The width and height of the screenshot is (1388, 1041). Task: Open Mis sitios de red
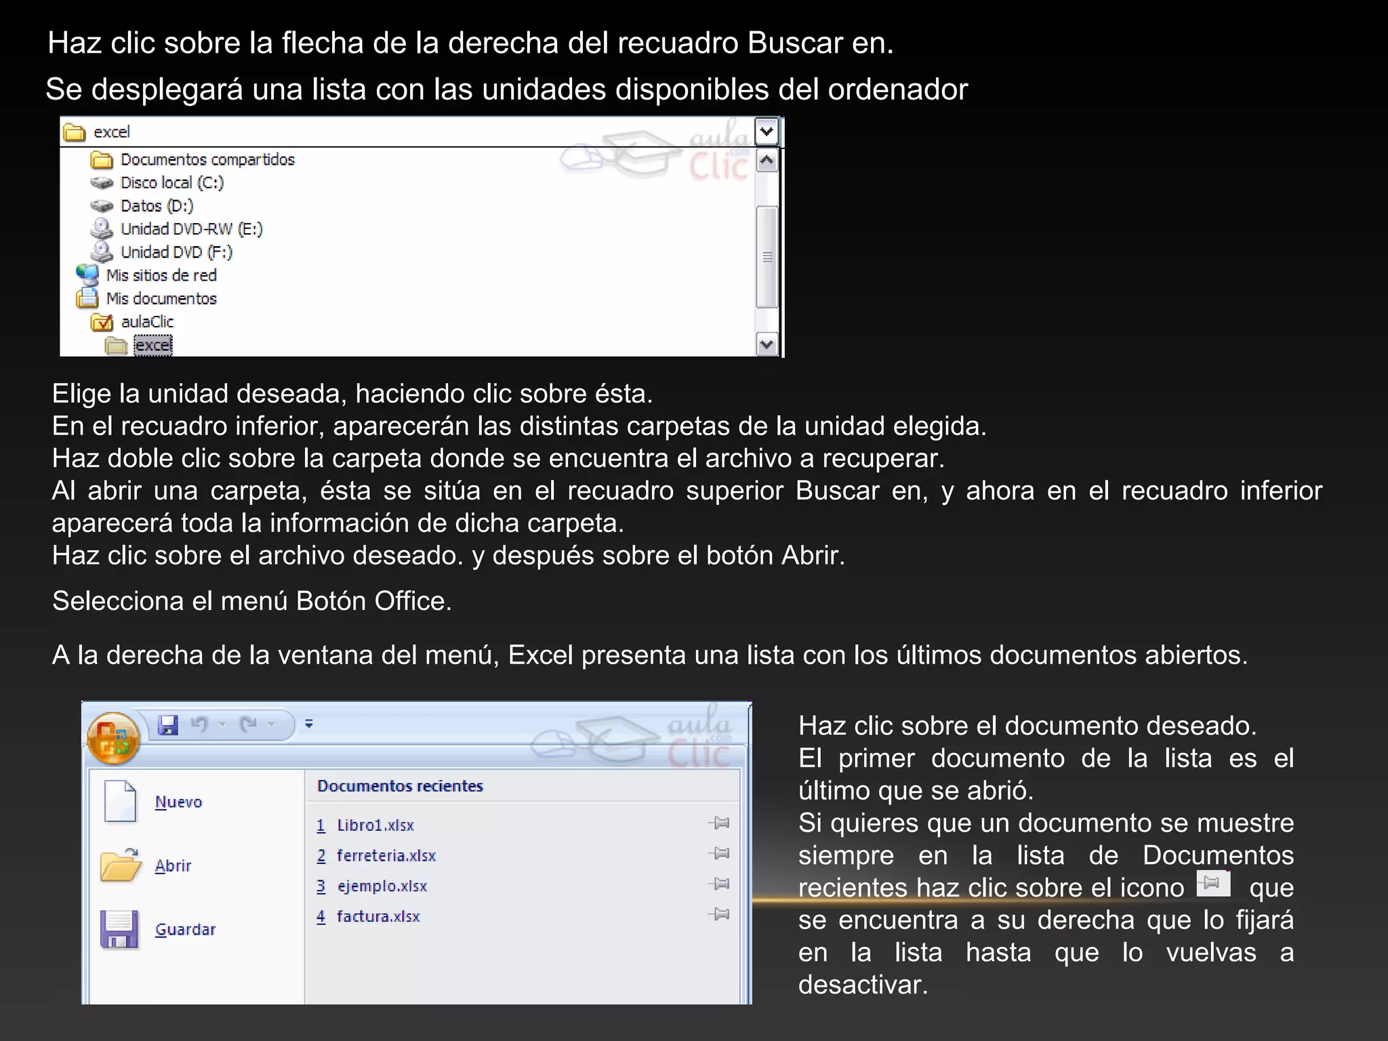pyautogui.click(x=161, y=275)
